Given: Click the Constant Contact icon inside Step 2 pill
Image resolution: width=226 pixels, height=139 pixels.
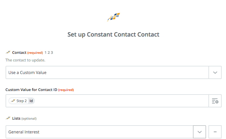Looking at the screenshot, I should coord(13,101).
